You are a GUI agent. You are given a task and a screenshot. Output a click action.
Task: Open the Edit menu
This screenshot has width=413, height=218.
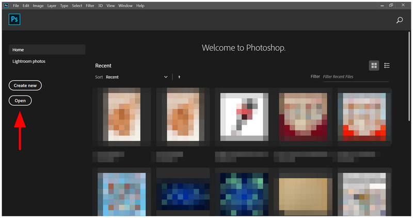tap(26, 6)
